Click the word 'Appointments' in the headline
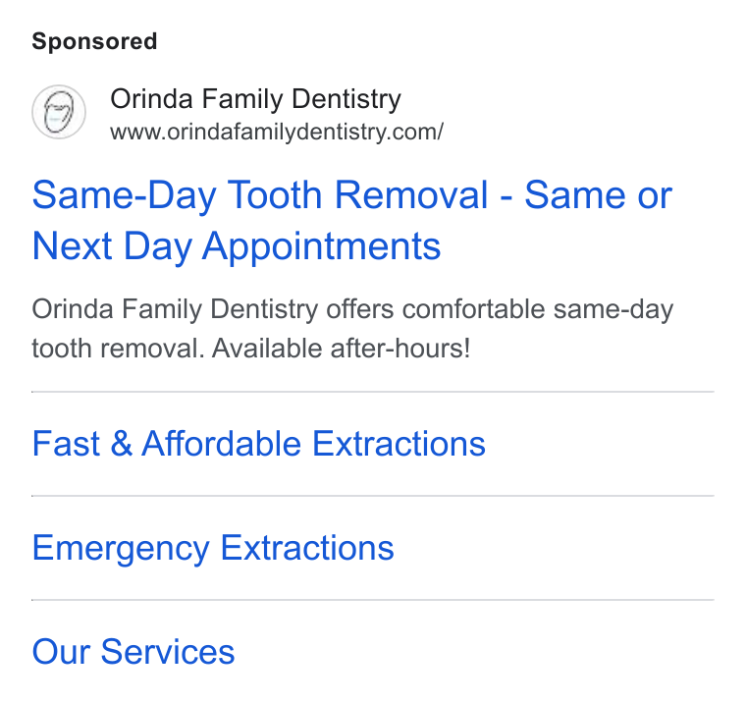The image size is (746, 703). [x=322, y=247]
